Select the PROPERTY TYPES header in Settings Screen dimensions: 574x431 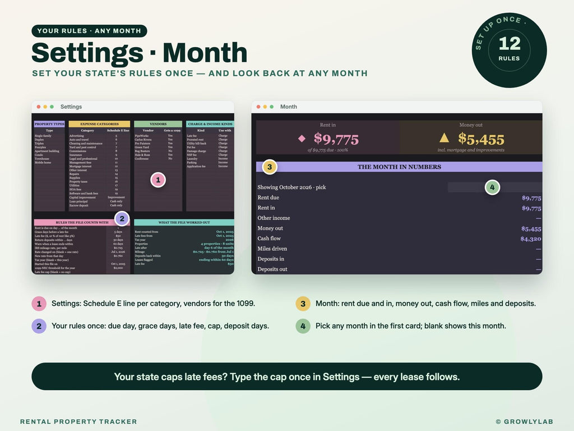(49, 124)
